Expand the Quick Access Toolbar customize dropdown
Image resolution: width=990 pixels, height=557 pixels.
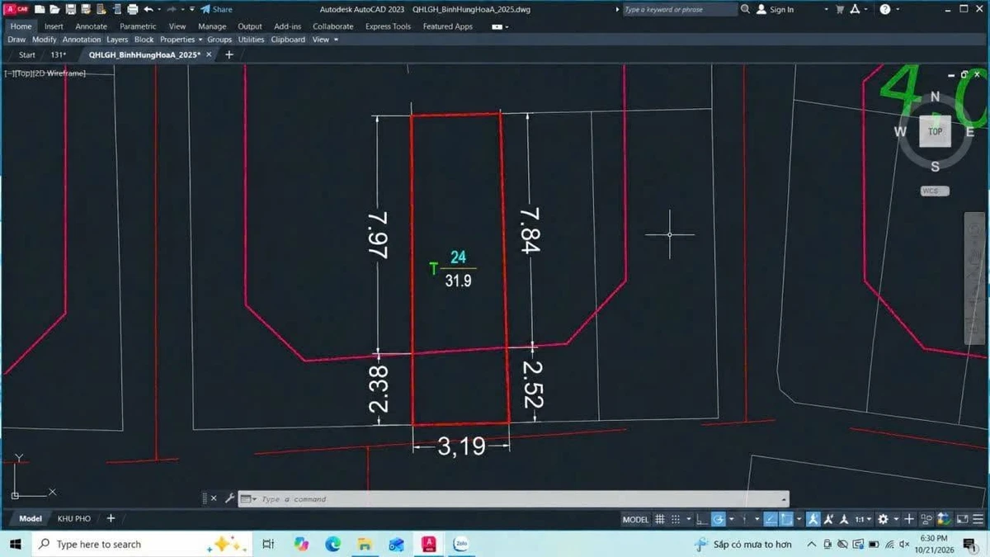click(x=191, y=9)
